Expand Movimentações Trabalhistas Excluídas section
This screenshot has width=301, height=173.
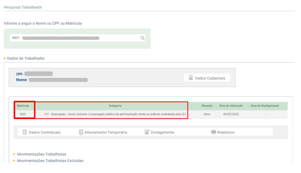(x=50, y=161)
